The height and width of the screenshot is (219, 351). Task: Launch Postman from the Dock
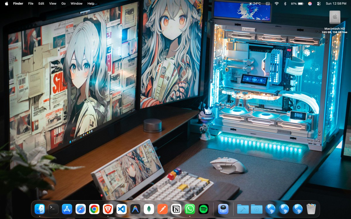tap(163, 209)
